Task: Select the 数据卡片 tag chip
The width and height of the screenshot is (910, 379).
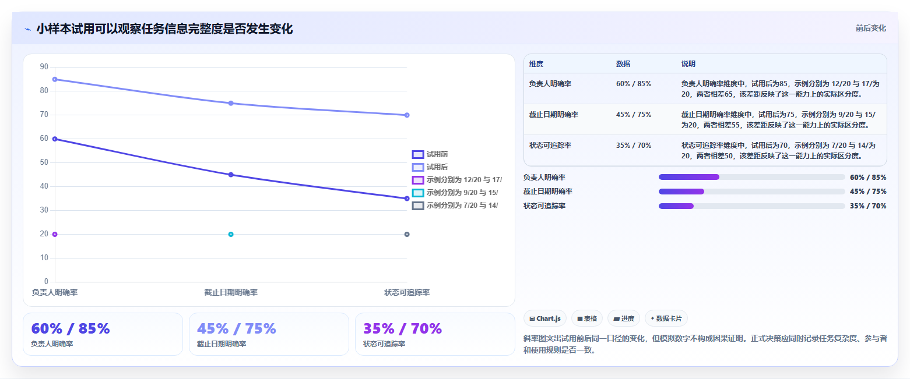Action: tap(666, 318)
